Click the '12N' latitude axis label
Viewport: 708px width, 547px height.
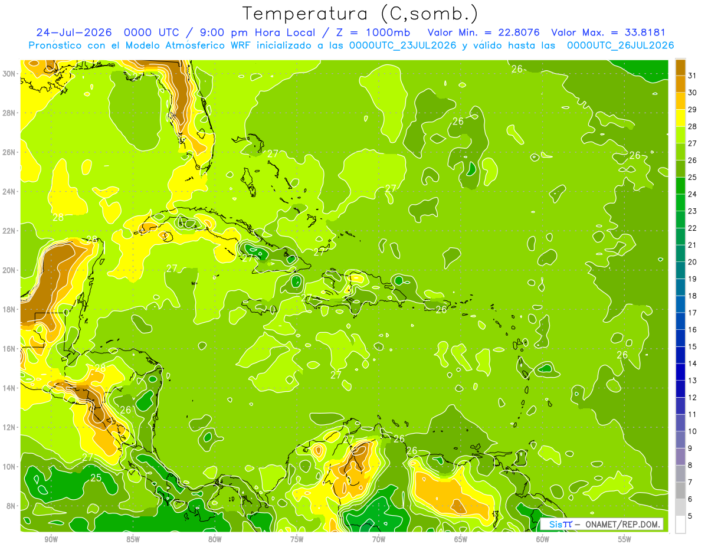point(9,427)
